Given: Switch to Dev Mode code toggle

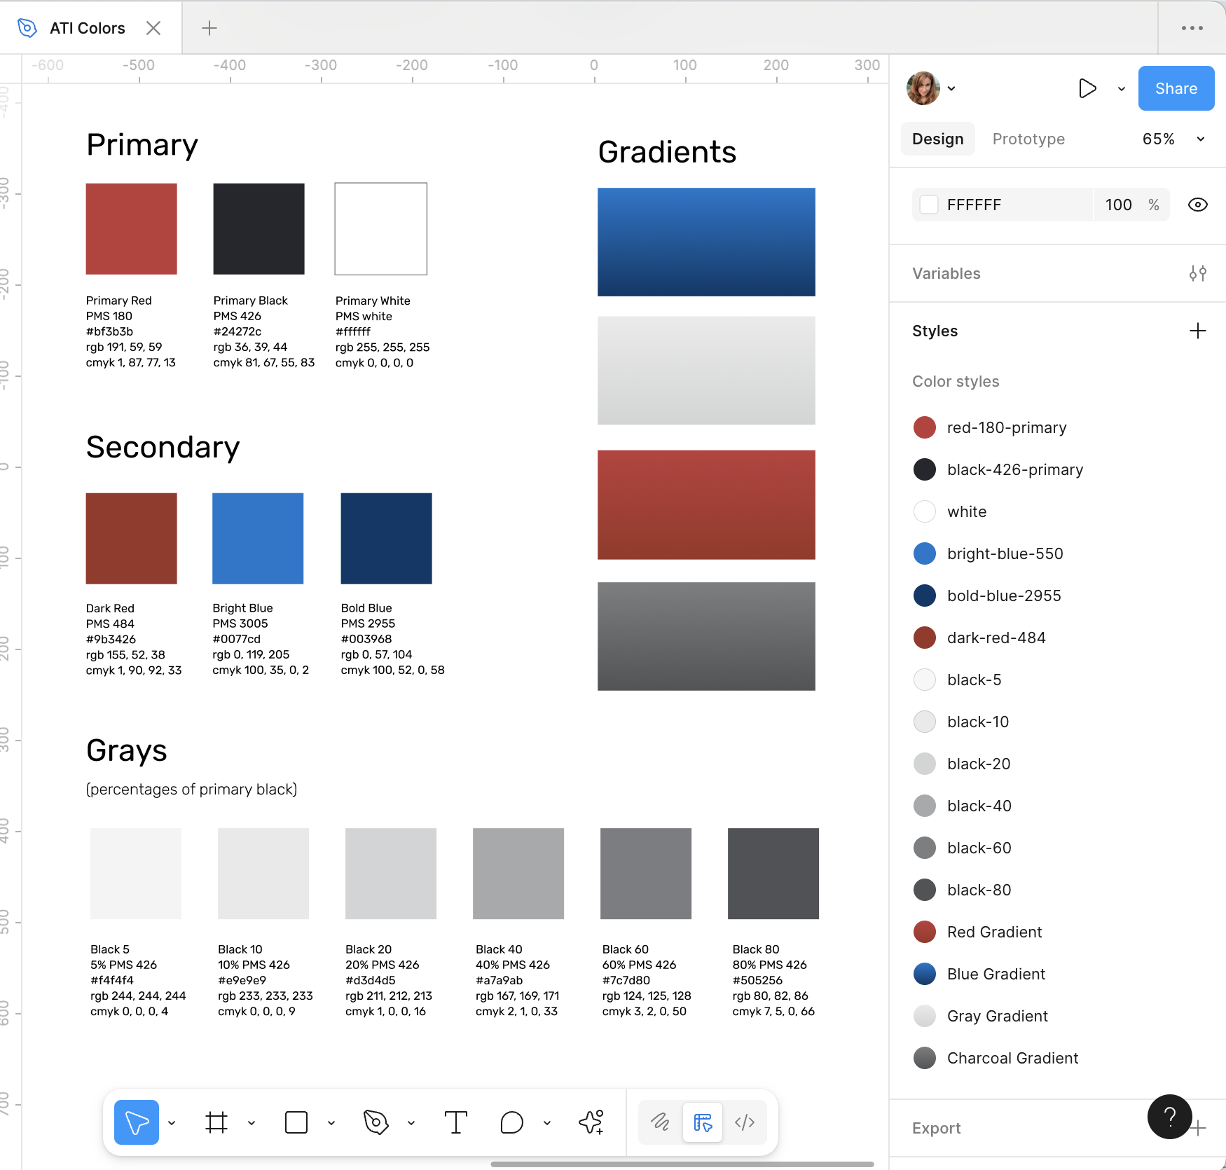Looking at the screenshot, I should click(x=745, y=1122).
